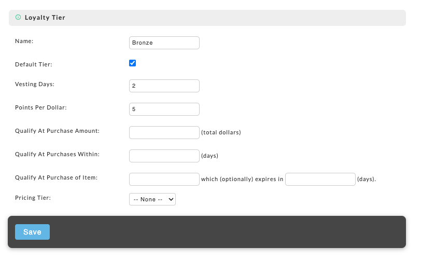Click the Pricing Tier: label
Screen dimensions: 421x261
coord(33,198)
